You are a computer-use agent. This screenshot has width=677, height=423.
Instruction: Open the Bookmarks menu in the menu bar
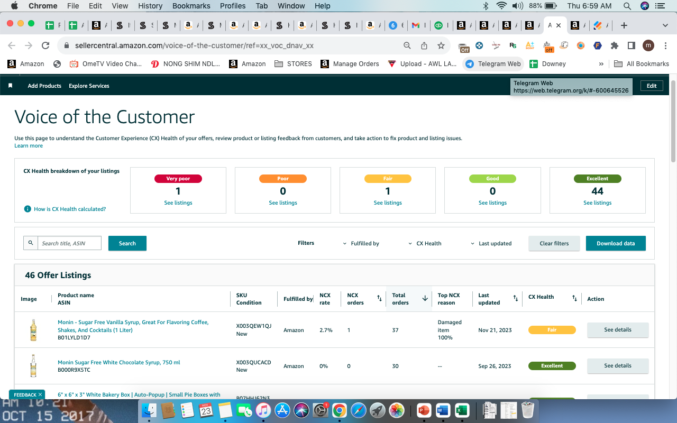coord(191,6)
